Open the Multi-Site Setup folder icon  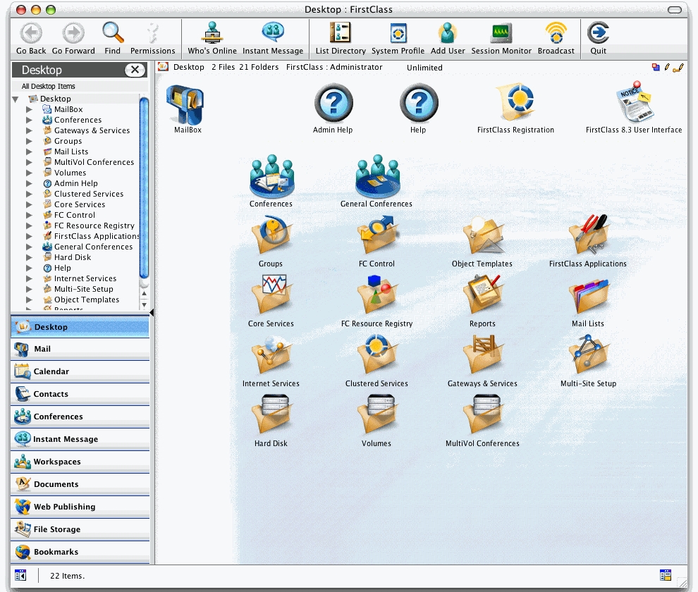(x=588, y=356)
